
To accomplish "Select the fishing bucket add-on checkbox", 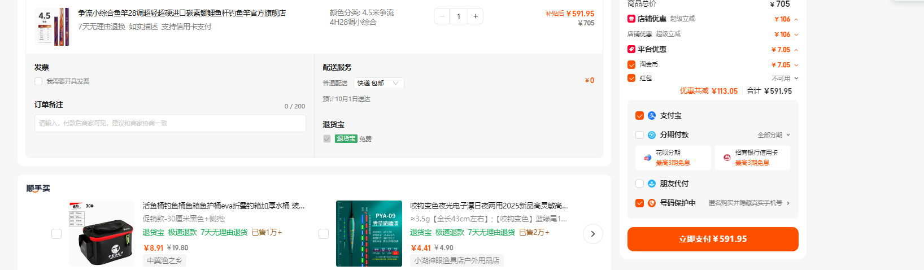I will pos(56,234).
